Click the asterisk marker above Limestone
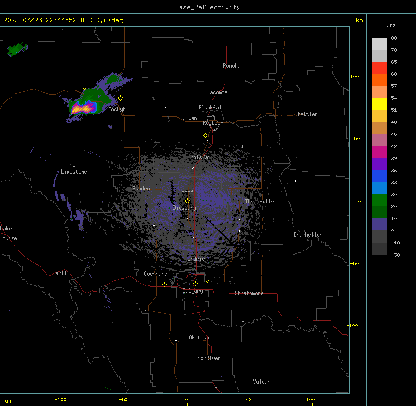 coord(74,167)
